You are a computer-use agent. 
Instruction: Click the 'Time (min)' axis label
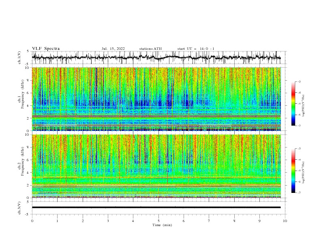[162, 225]
